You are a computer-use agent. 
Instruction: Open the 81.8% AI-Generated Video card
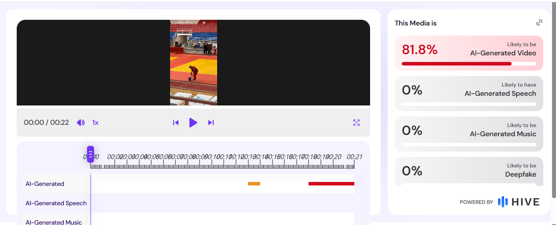click(x=469, y=53)
